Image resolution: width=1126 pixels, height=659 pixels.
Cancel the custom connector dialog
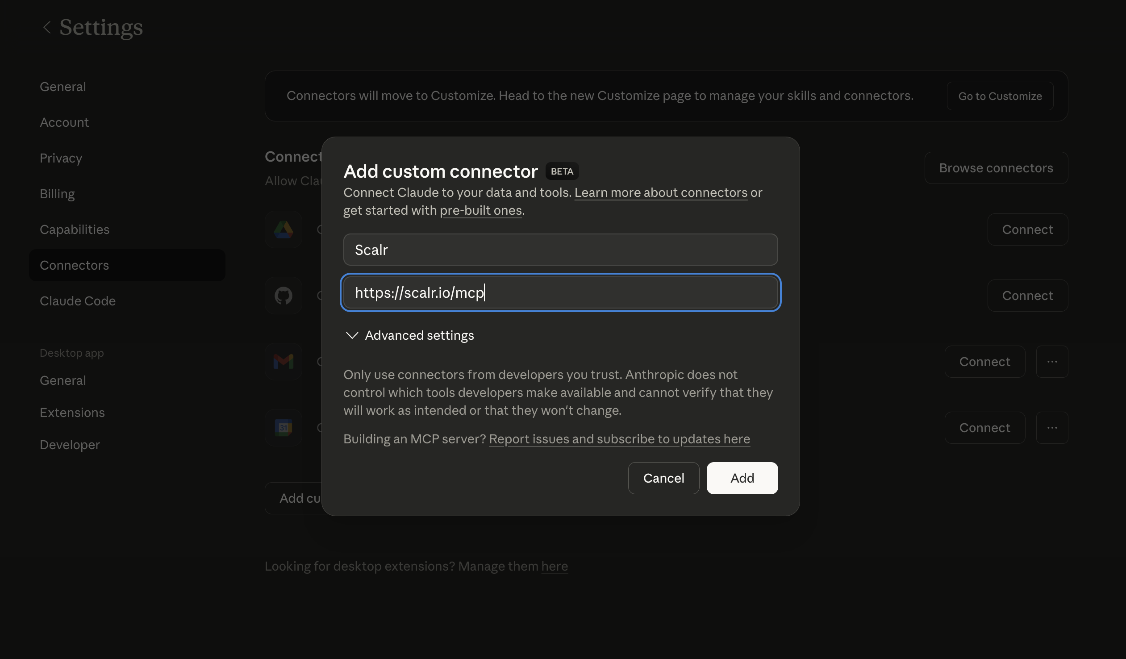point(663,478)
